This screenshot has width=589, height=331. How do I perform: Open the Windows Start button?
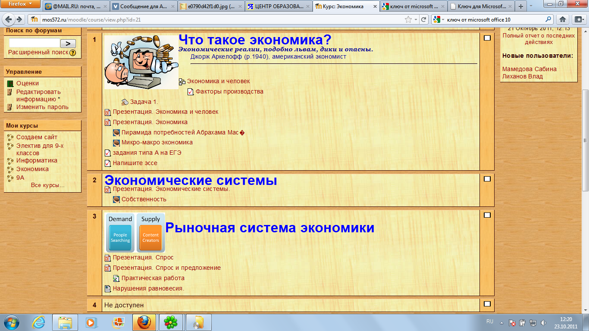tap(12, 322)
